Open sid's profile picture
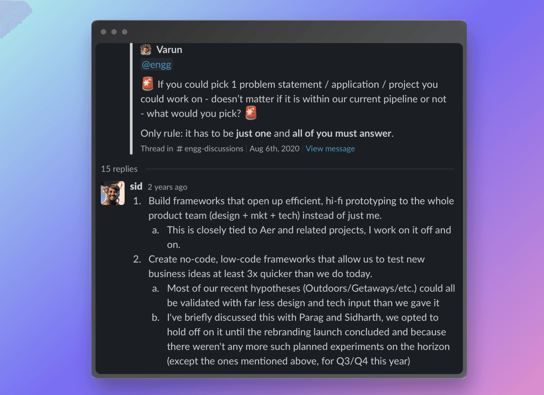Viewport: 544px width, 395px height. pyautogui.click(x=113, y=193)
